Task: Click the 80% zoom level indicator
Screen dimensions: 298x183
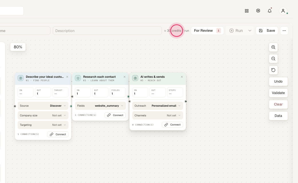Action: [x=18, y=47]
